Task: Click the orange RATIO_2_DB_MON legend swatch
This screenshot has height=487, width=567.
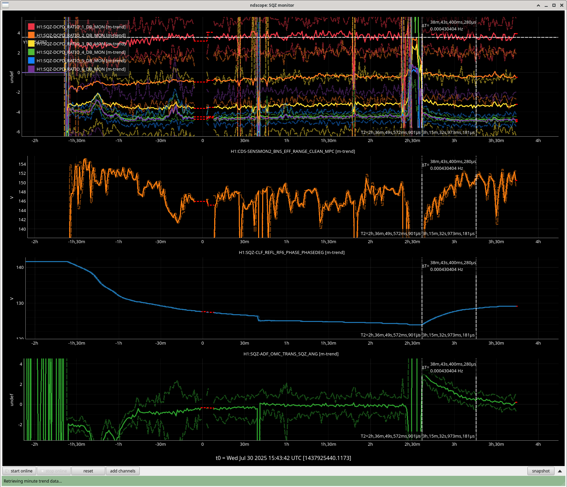Action: pyautogui.click(x=31, y=35)
